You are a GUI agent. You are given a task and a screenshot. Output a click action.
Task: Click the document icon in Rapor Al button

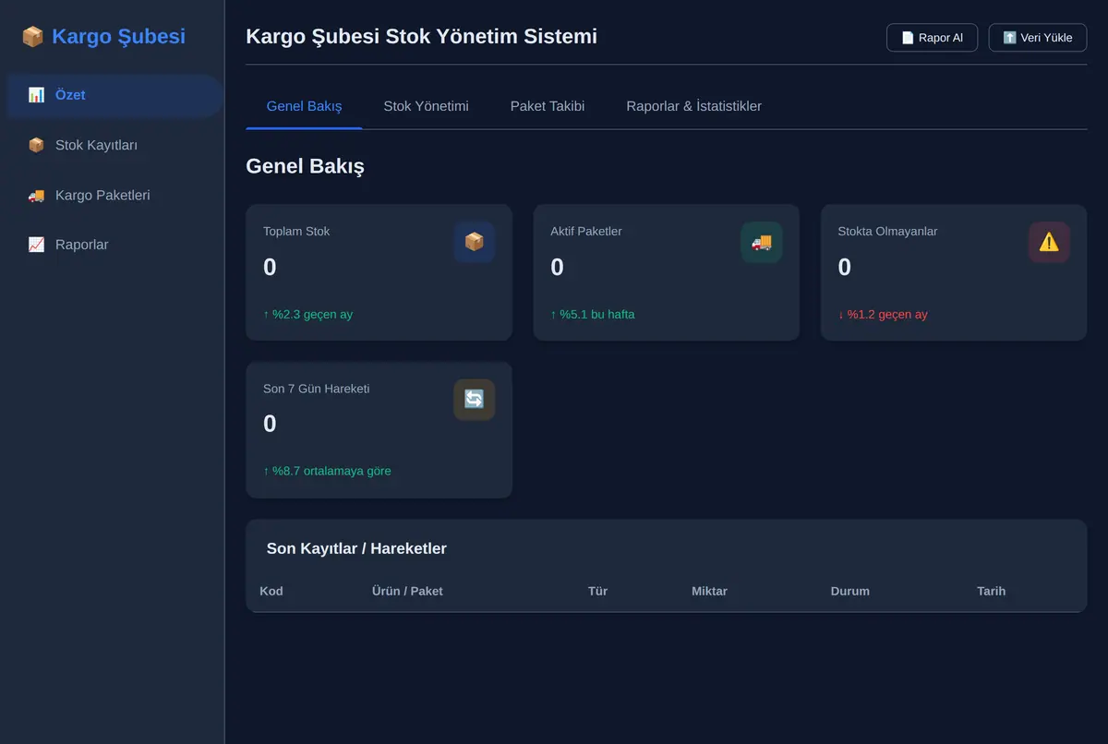pyautogui.click(x=908, y=38)
